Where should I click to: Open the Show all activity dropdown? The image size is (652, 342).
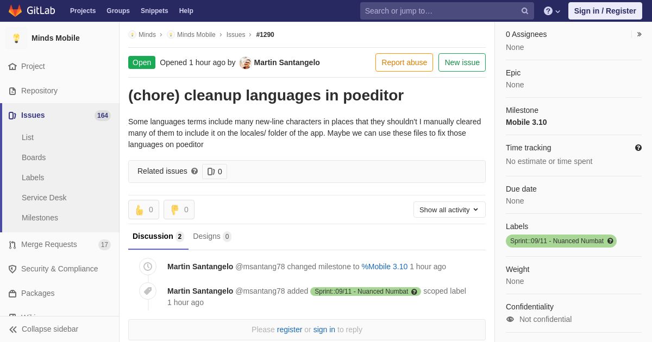pyautogui.click(x=449, y=210)
